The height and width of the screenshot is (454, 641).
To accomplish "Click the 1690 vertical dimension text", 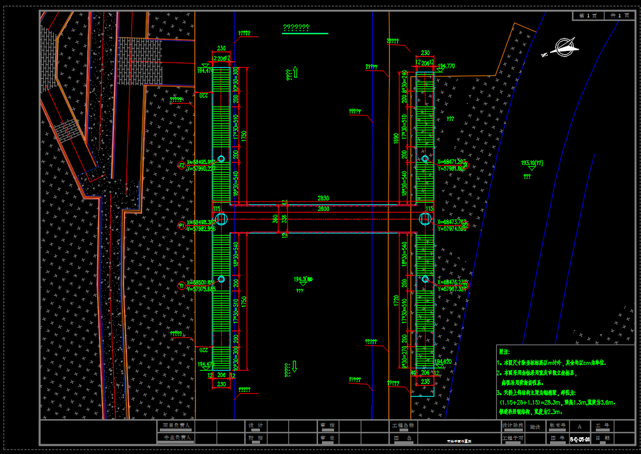I will coord(395,137).
